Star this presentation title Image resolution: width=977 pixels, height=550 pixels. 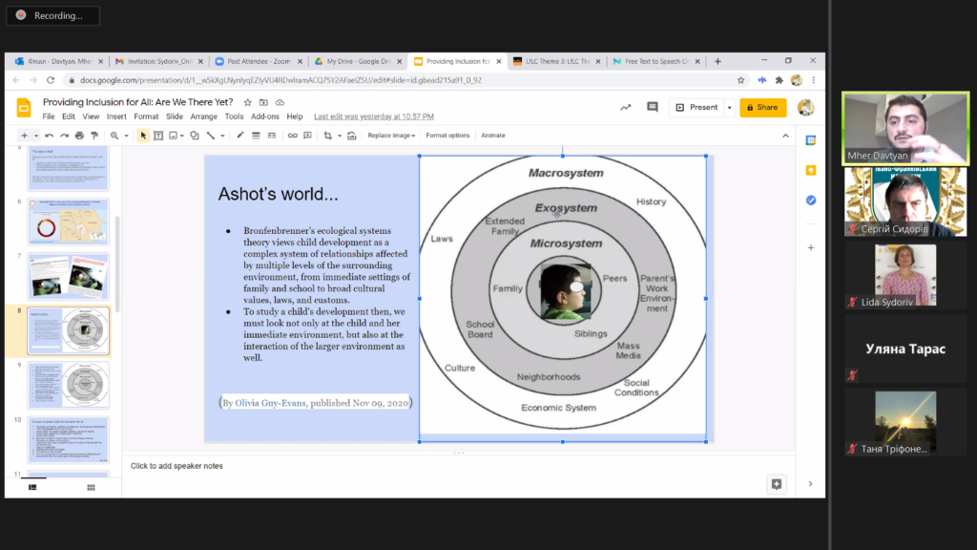[x=247, y=102]
